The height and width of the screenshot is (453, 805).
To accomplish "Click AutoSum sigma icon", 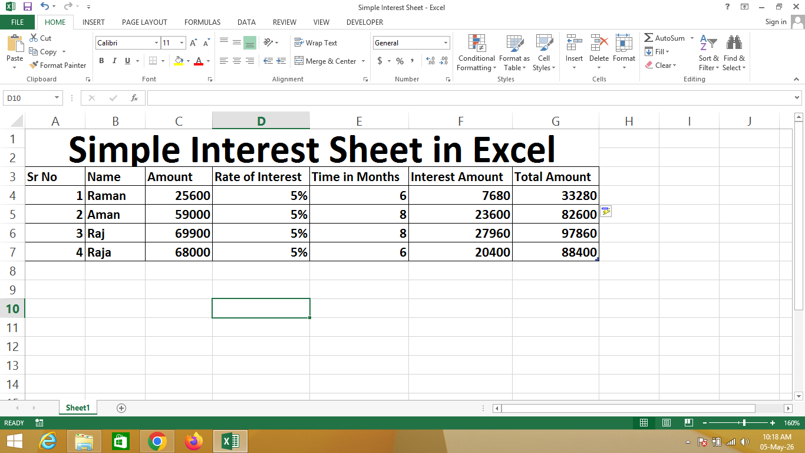I will 648,38.
